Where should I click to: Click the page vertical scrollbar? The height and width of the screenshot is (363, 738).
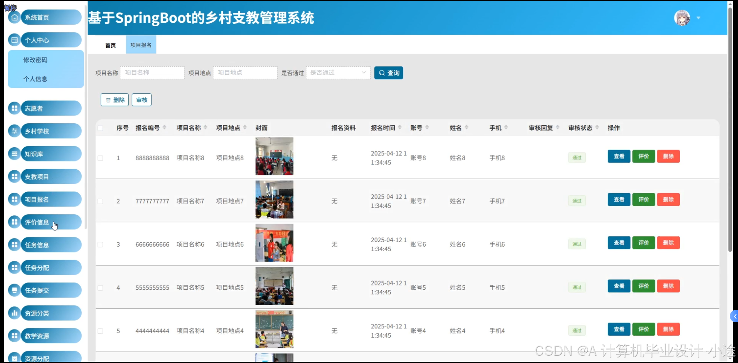[x=730, y=129]
